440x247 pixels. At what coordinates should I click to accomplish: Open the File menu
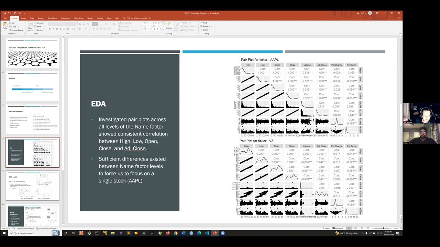5,18
